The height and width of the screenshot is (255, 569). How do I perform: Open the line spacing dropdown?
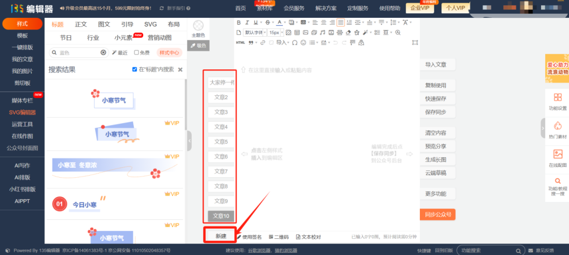click(394, 23)
